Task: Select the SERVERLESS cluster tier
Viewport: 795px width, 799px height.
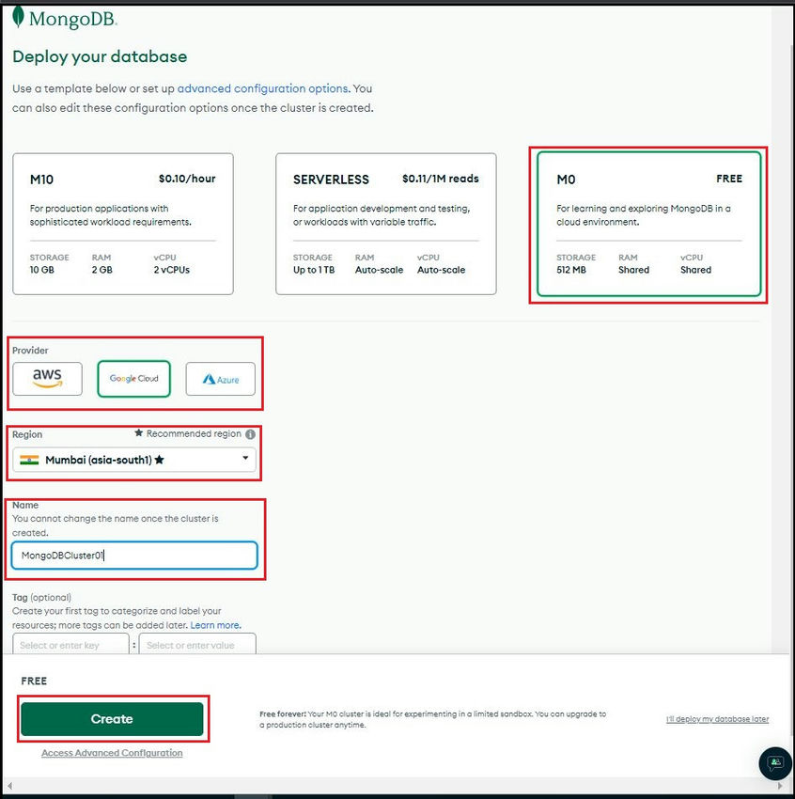Action: pos(385,224)
